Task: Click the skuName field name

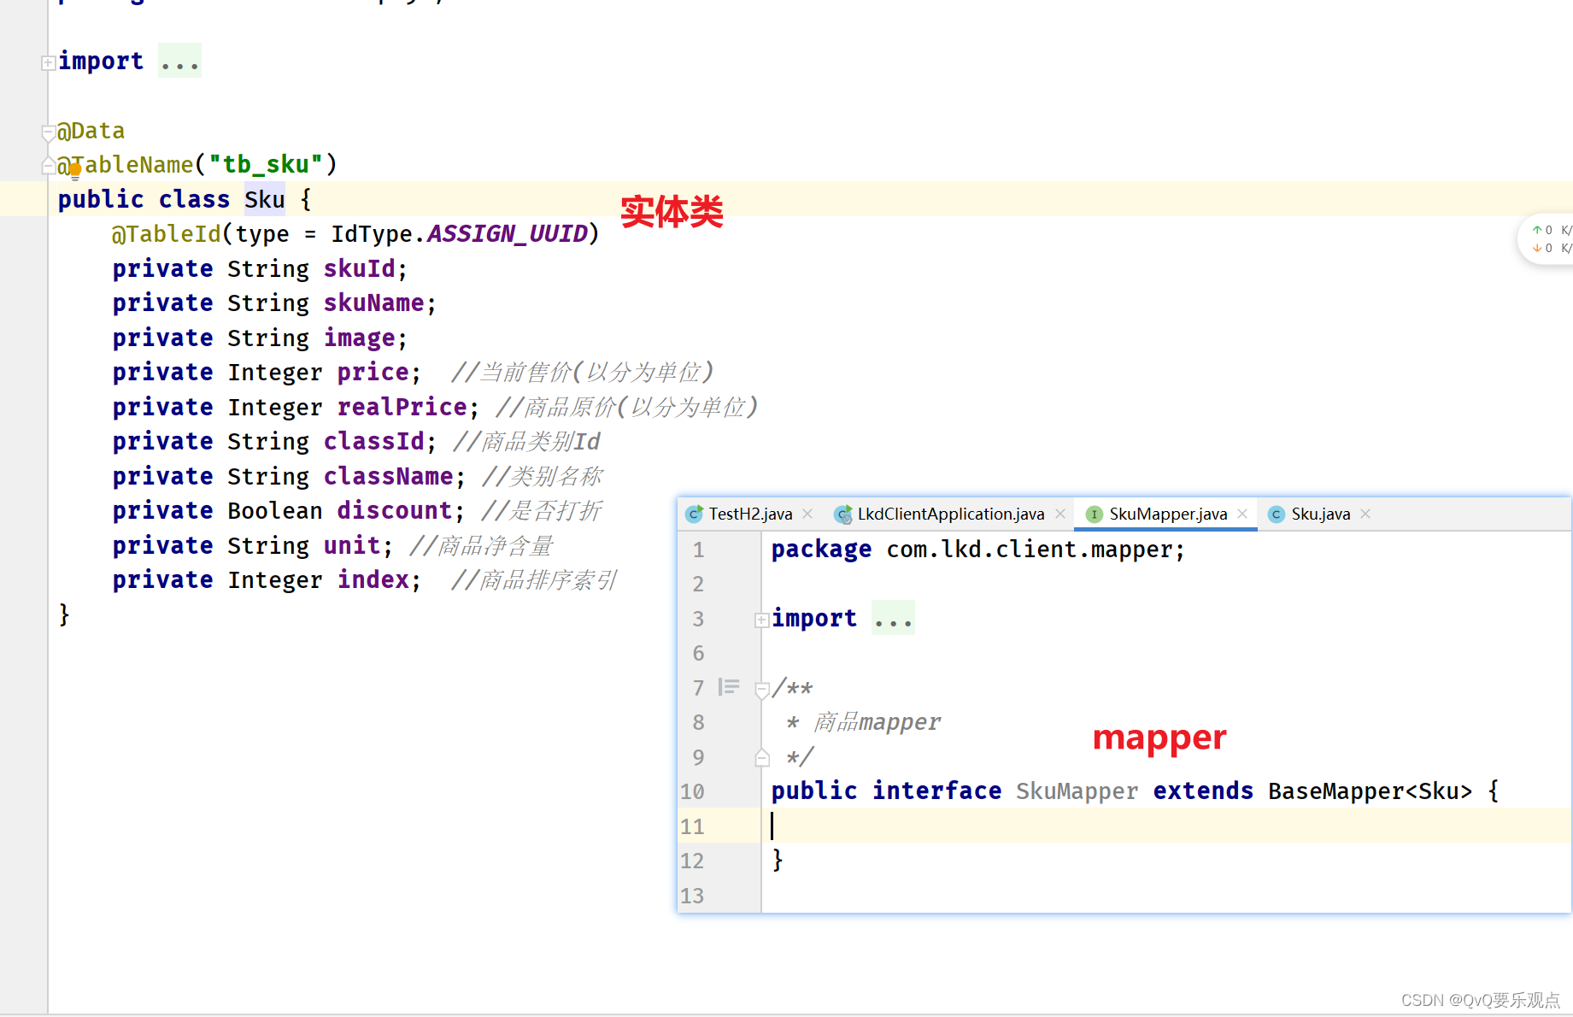Action: pyautogui.click(x=374, y=303)
